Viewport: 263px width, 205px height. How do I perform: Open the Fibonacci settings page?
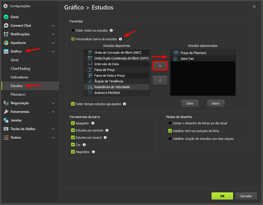18,94
